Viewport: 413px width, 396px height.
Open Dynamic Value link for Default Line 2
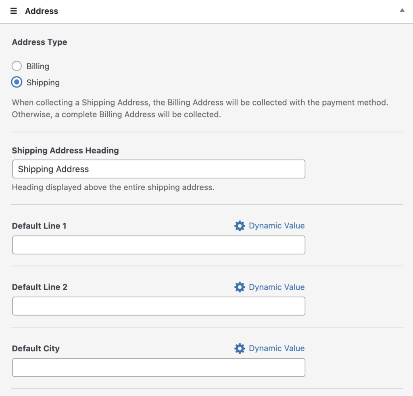tap(276, 287)
